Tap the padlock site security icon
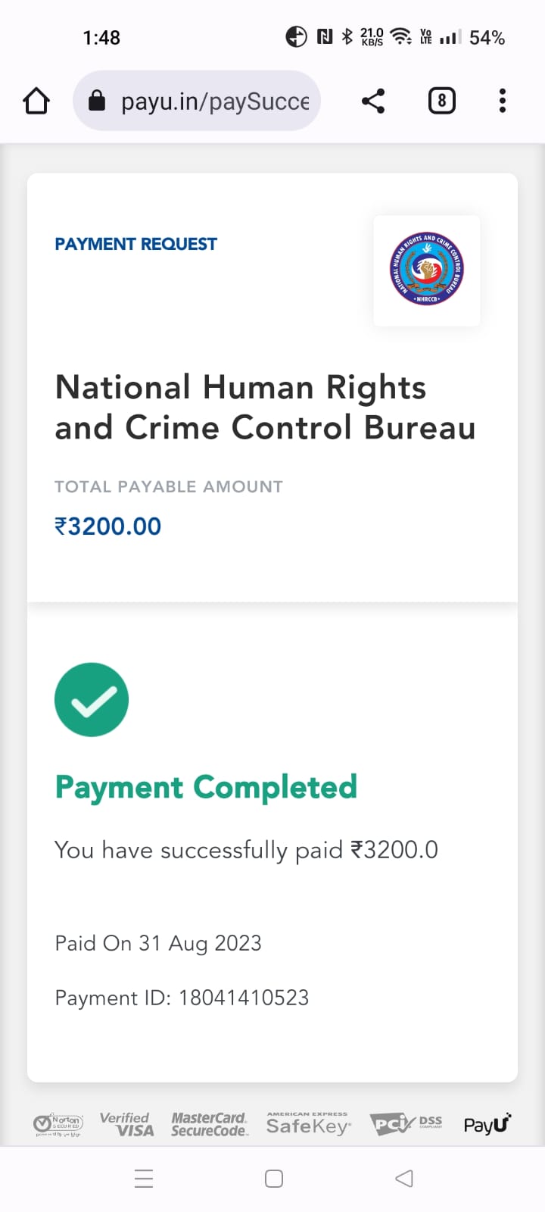 pyautogui.click(x=97, y=101)
